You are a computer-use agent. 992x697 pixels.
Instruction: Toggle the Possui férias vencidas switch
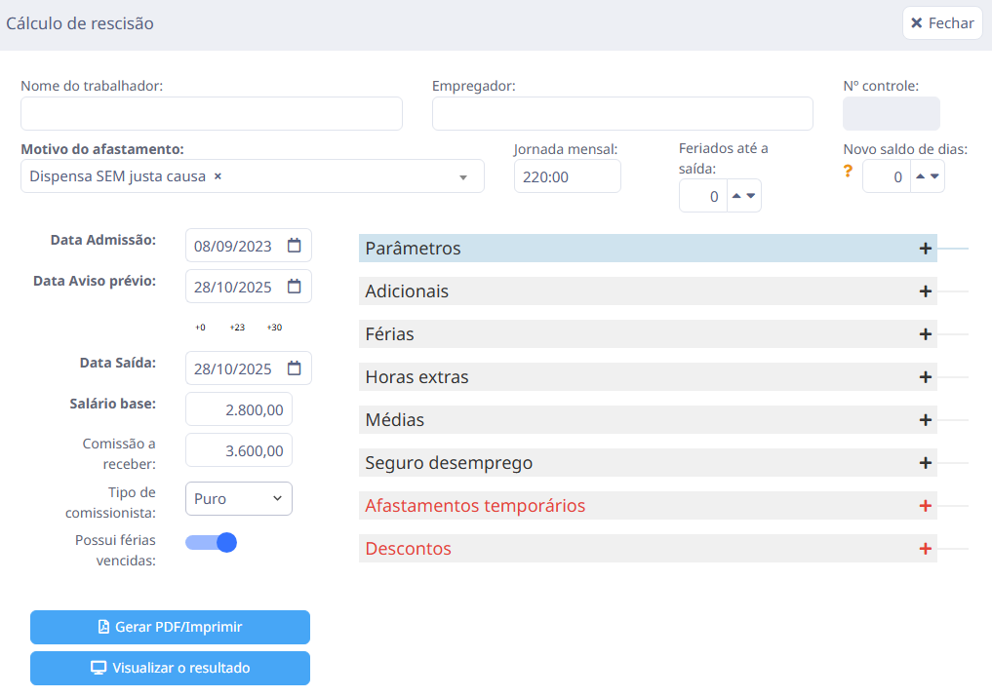click(212, 542)
